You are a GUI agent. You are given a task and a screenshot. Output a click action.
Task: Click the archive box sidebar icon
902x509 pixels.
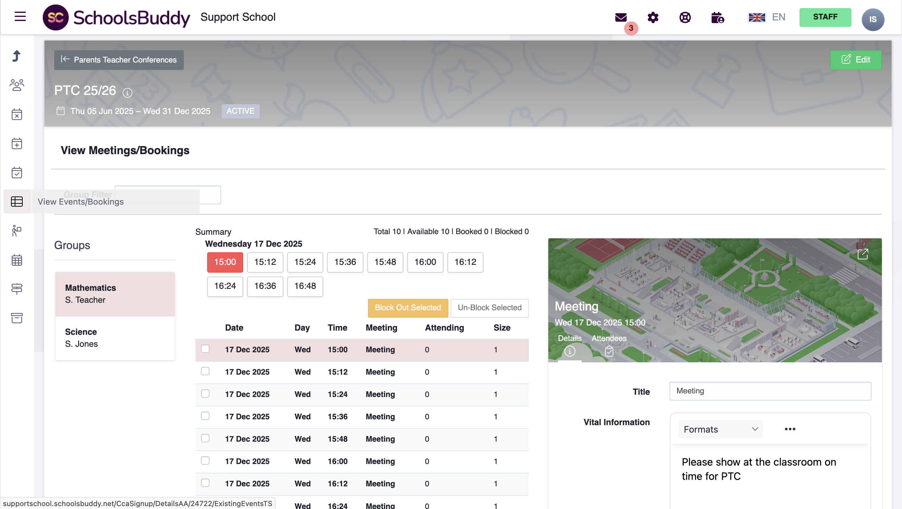(17, 318)
